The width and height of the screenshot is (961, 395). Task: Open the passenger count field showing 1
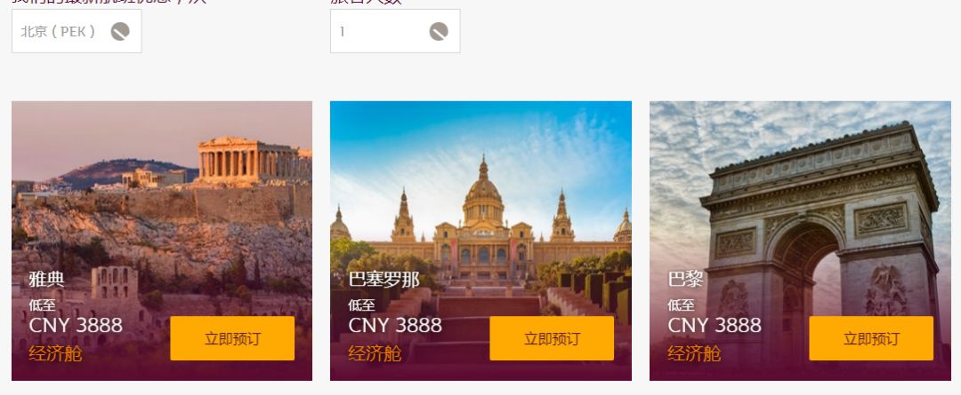click(395, 31)
